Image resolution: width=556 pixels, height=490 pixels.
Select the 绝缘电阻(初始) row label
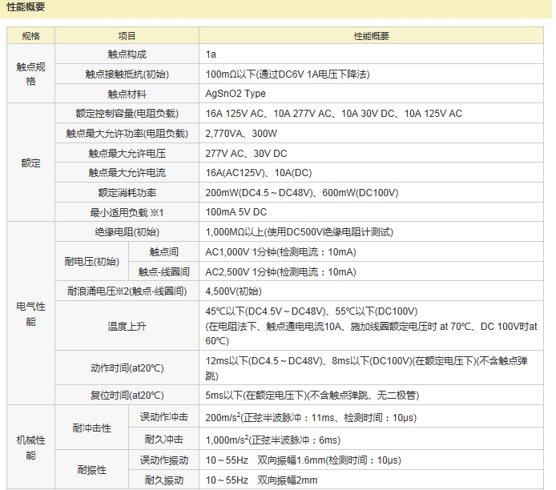point(127,232)
